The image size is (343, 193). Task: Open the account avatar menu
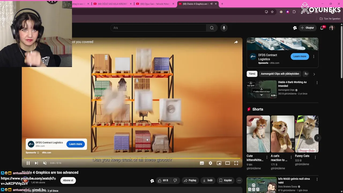(x=332, y=28)
